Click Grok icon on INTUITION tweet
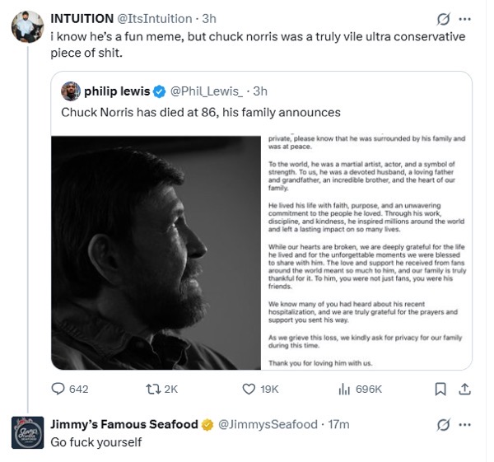Image resolution: width=494 pixels, height=462 pixels. (444, 18)
